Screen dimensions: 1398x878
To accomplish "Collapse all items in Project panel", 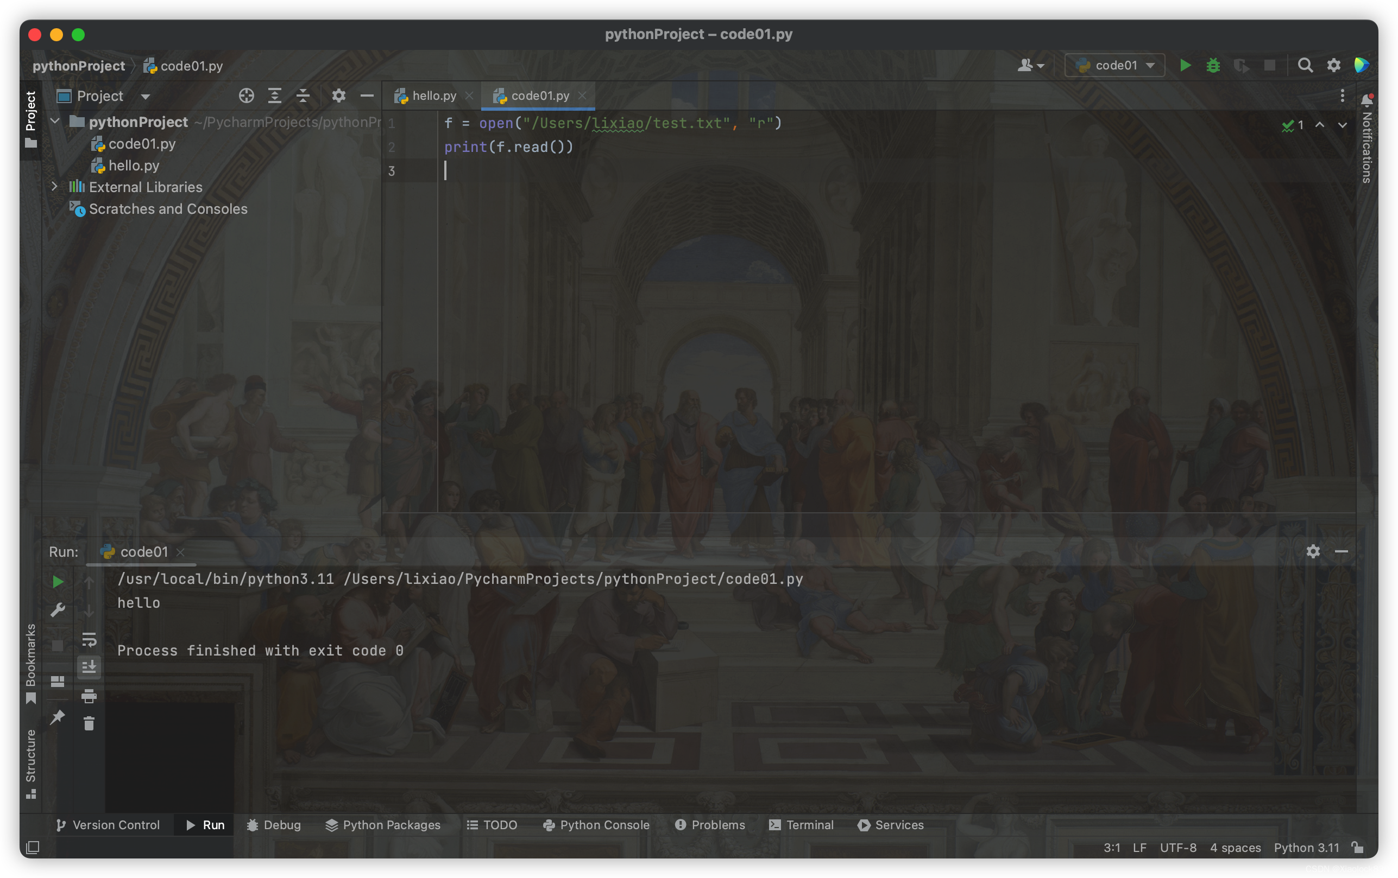I will point(303,96).
